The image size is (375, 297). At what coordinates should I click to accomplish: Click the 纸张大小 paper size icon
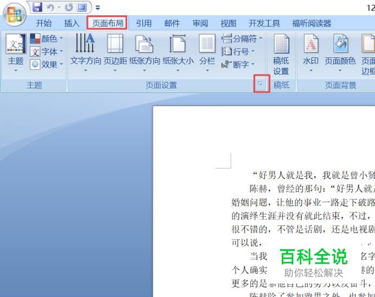178,43
